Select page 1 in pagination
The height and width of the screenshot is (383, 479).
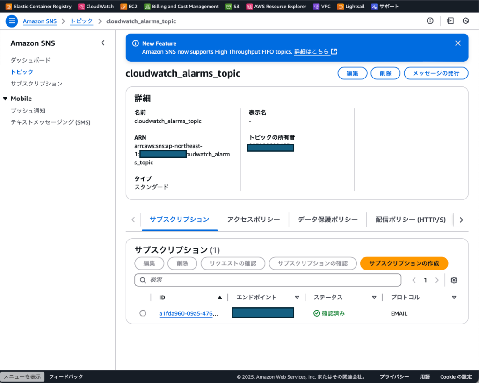point(425,280)
